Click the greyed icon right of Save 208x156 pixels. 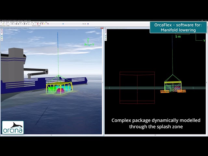[x=9, y=24]
